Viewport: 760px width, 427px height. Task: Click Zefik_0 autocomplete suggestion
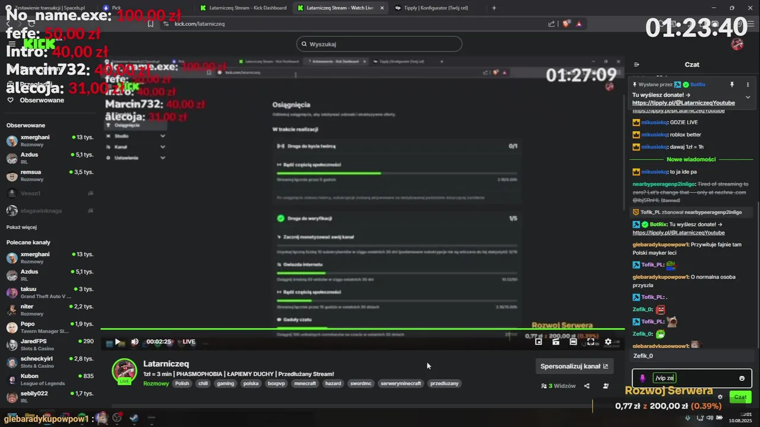pyautogui.click(x=692, y=356)
